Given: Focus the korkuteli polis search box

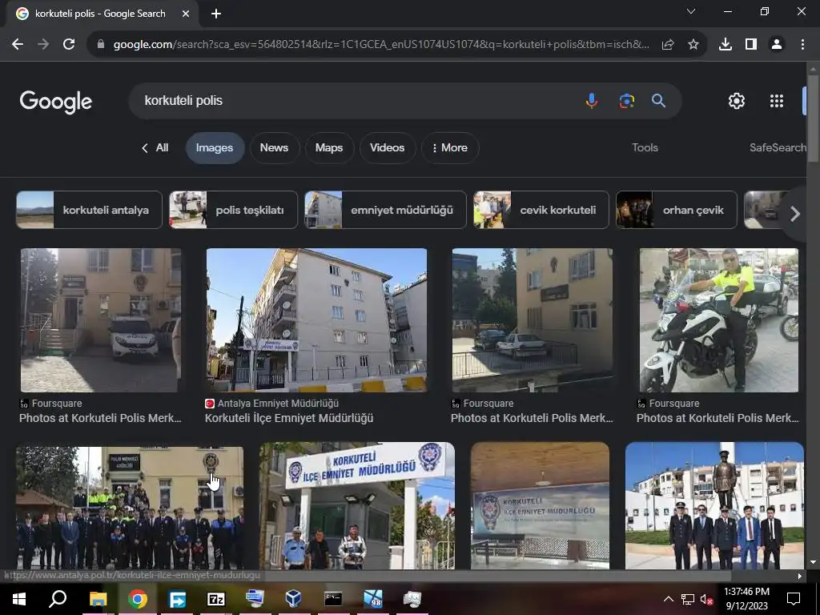Looking at the screenshot, I should pyautogui.click(x=356, y=100).
